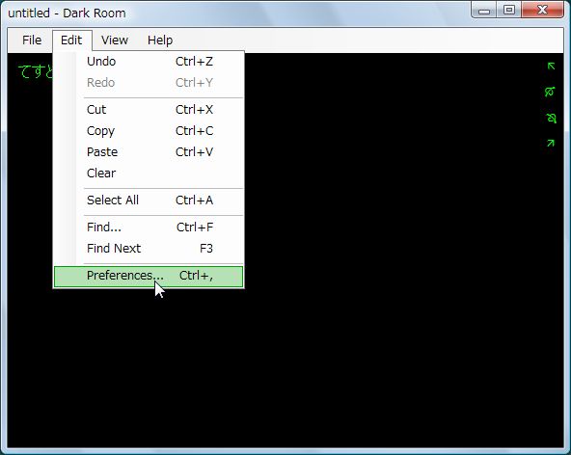The image size is (571, 455).
Task: Choose Find Next from the menu
Action: pyautogui.click(x=149, y=249)
